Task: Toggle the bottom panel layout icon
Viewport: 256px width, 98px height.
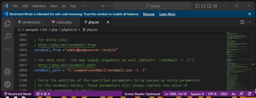Action: point(203,6)
